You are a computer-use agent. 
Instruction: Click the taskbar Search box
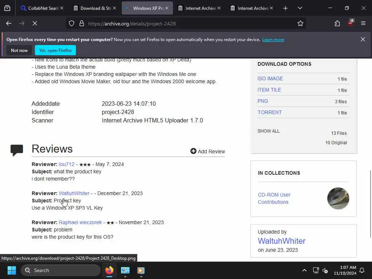click(61, 270)
